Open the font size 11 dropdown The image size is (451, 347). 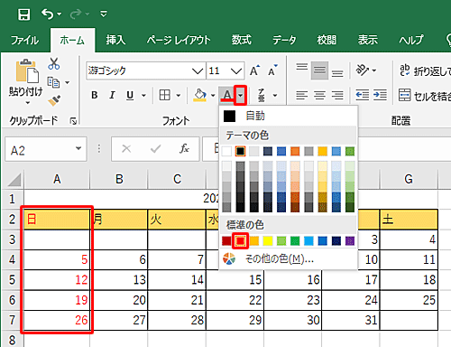[x=236, y=71]
